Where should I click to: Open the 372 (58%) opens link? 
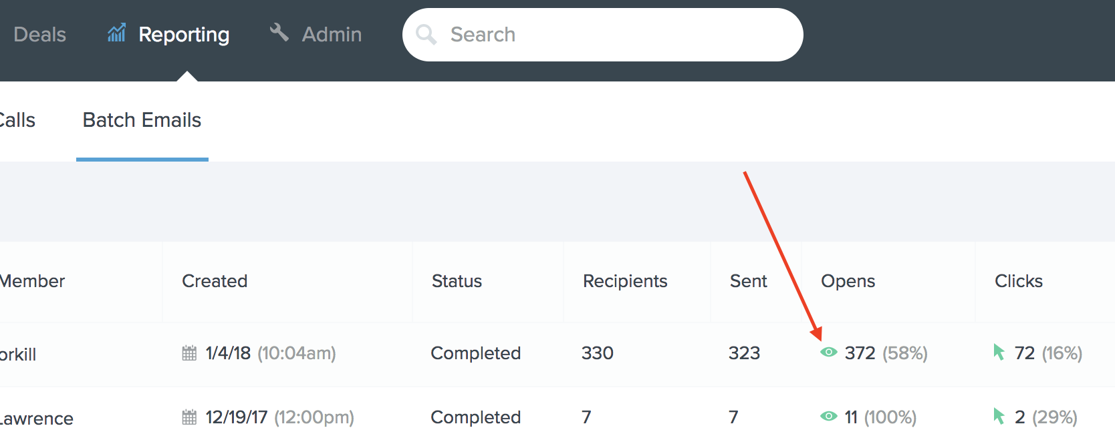pyautogui.click(x=886, y=353)
